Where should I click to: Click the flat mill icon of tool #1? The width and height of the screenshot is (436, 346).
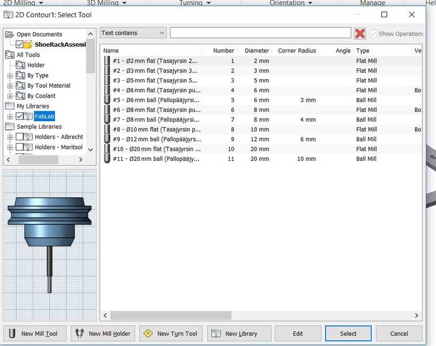coord(107,61)
